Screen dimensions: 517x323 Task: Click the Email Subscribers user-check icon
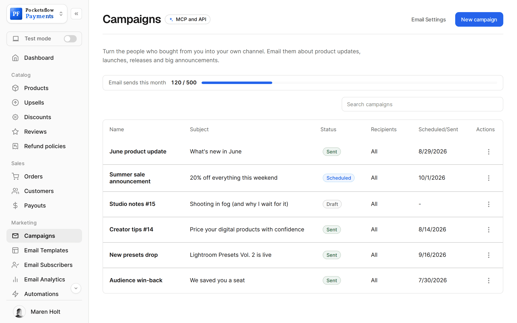pyautogui.click(x=15, y=265)
